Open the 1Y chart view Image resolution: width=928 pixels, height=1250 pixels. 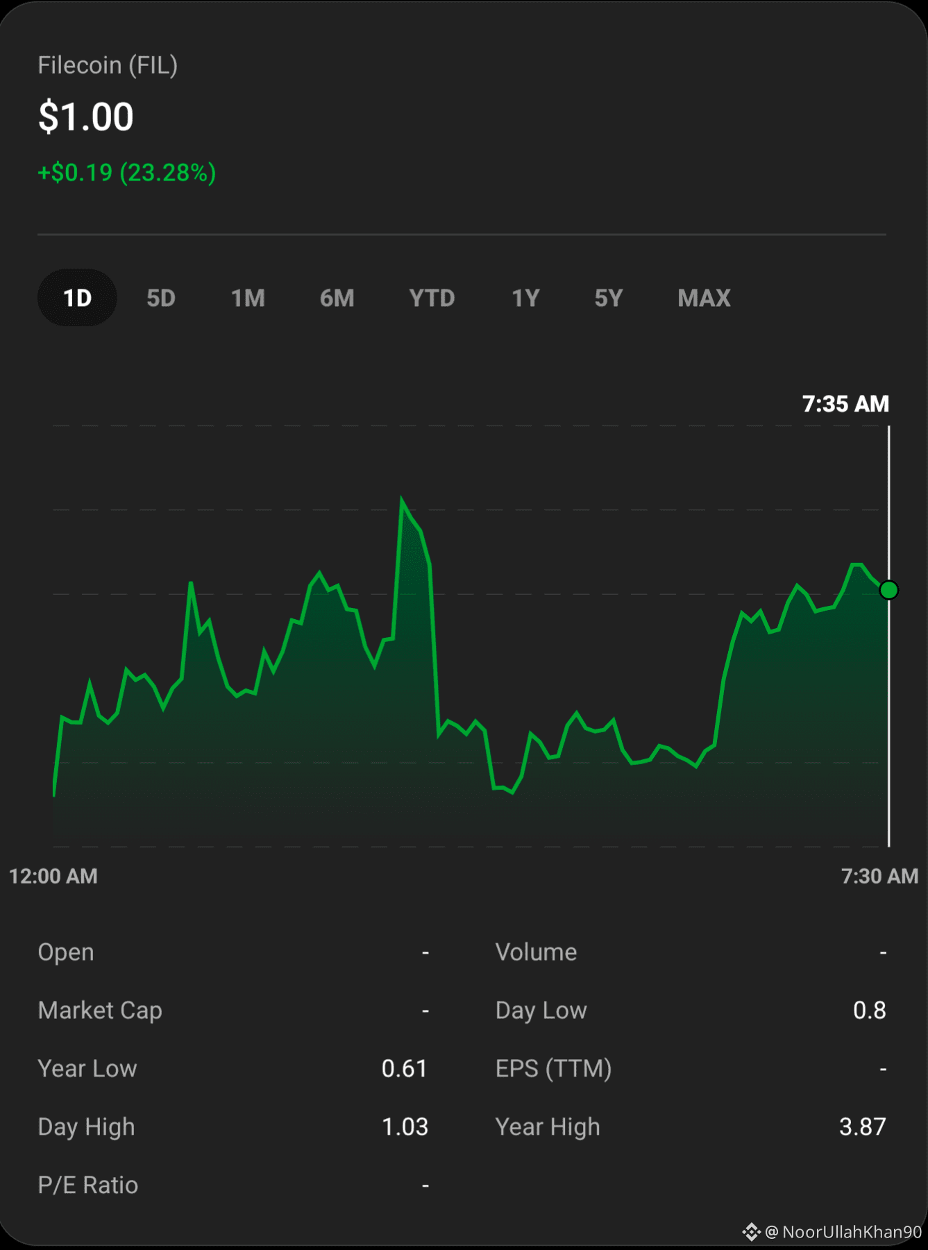[x=525, y=298]
